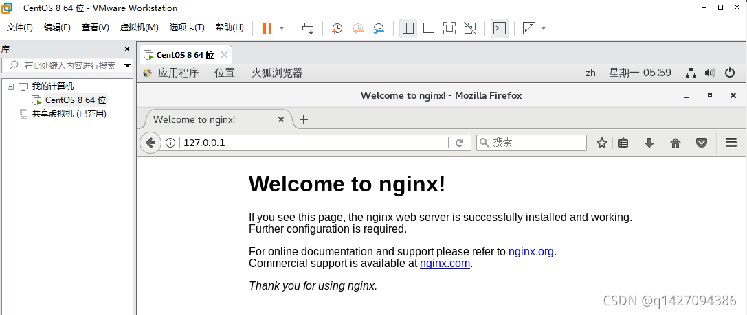Click the text 'Thank you for using nginx.'
The height and width of the screenshot is (315, 747).
pos(313,286)
